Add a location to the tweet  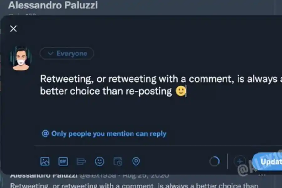coord(136,161)
